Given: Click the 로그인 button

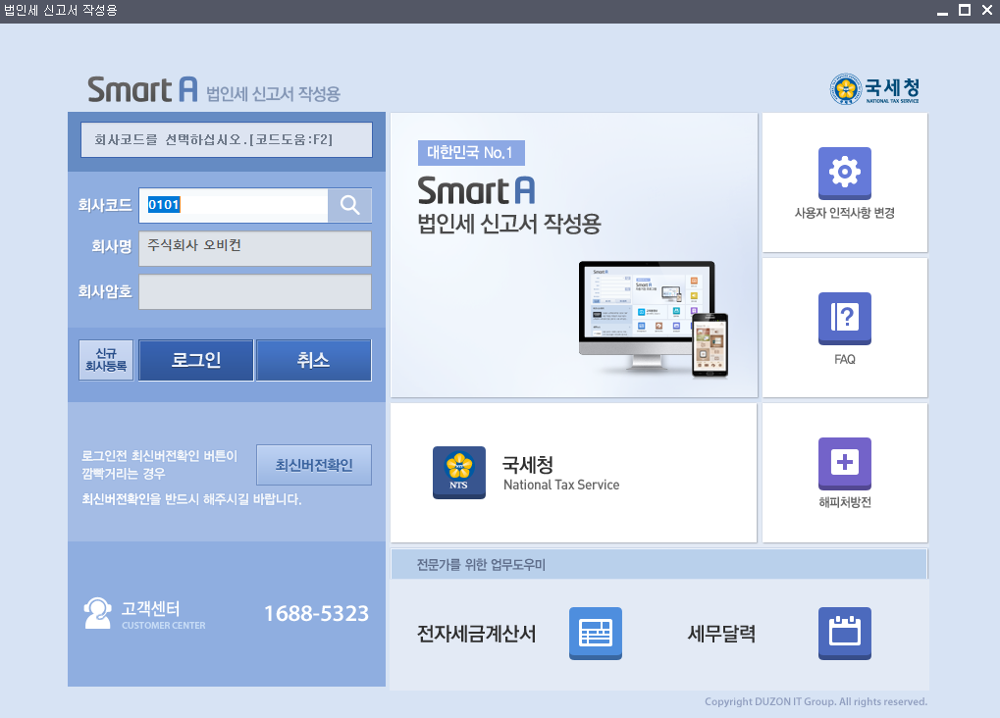Looking at the screenshot, I should pyautogui.click(x=196, y=360).
